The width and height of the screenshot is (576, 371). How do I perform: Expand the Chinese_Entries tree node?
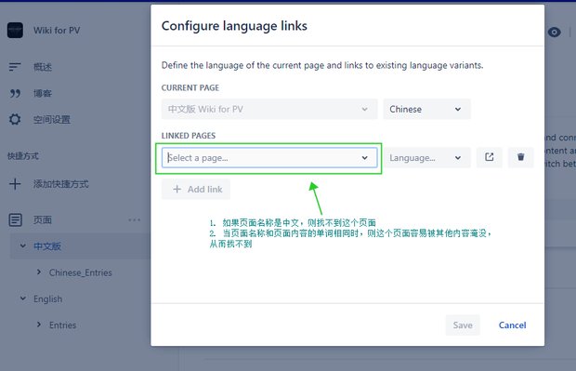pyautogui.click(x=39, y=272)
